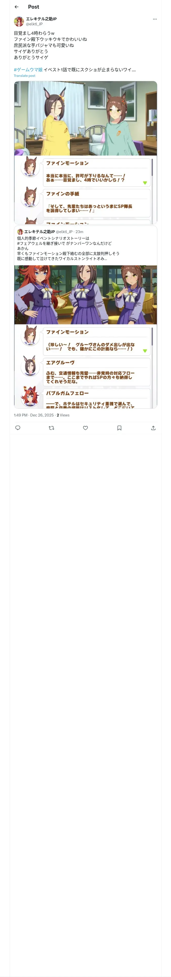Open the エレキテル之助JP display name
The height and width of the screenshot is (977, 171).
(41, 19)
